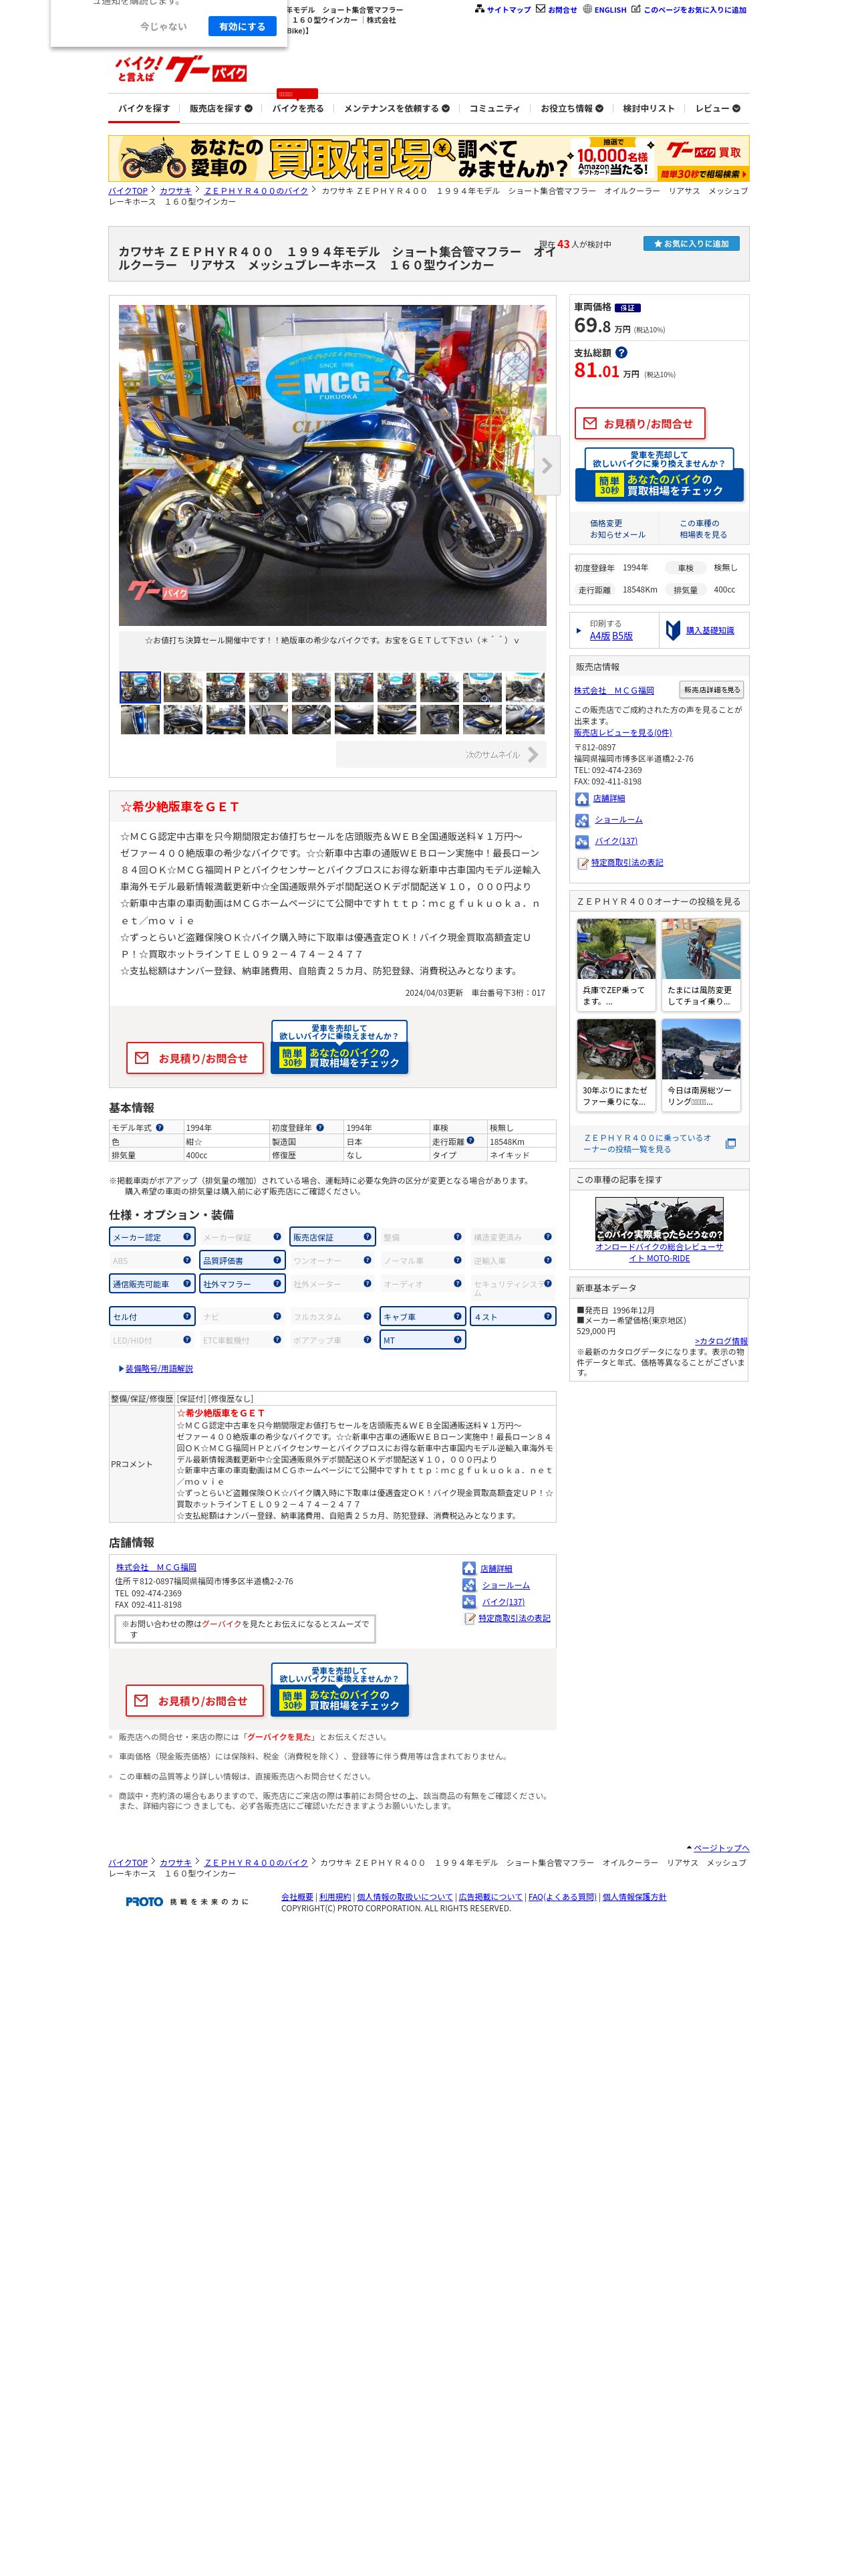Screen dimensions: 858x2576
Task: Click the beginner-mark icon beside 購入基礎知識
Action: [x=673, y=630]
